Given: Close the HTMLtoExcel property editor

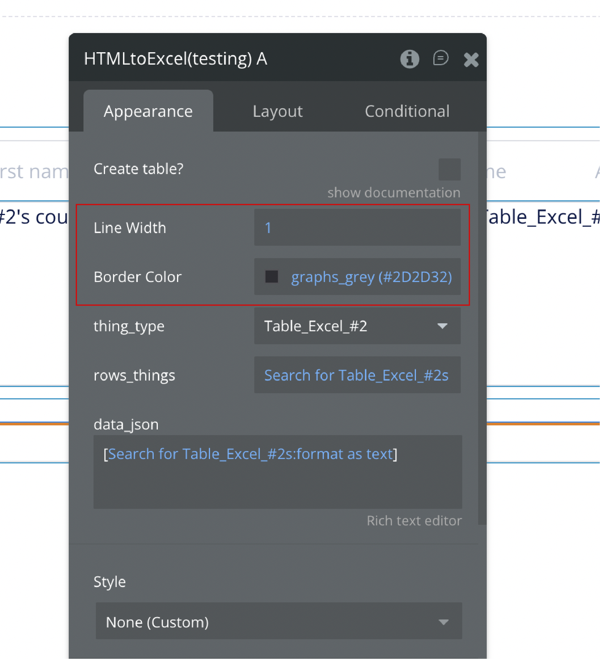Looking at the screenshot, I should click(471, 60).
